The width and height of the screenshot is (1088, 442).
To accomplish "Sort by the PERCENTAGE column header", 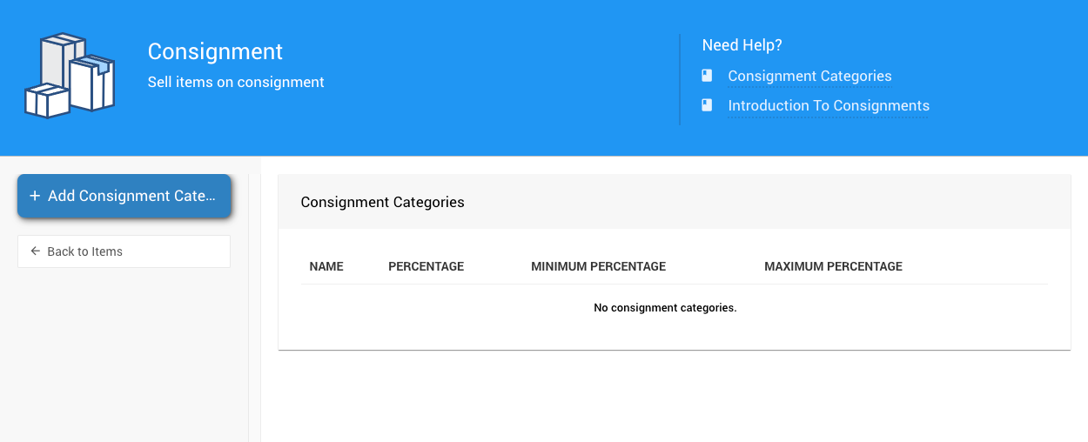I will [426, 266].
